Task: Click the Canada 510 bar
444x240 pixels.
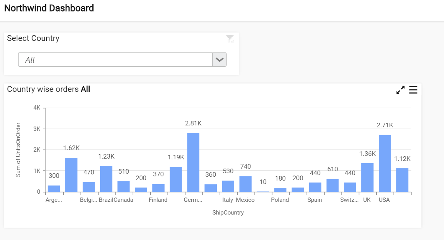Action: [x=123, y=187]
